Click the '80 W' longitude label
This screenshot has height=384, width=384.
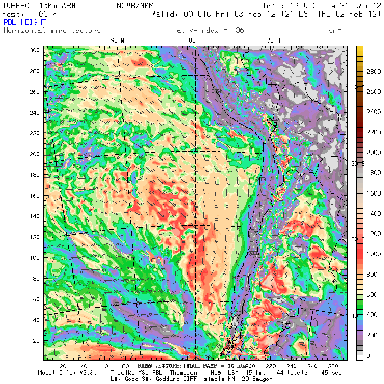pos(196,40)
